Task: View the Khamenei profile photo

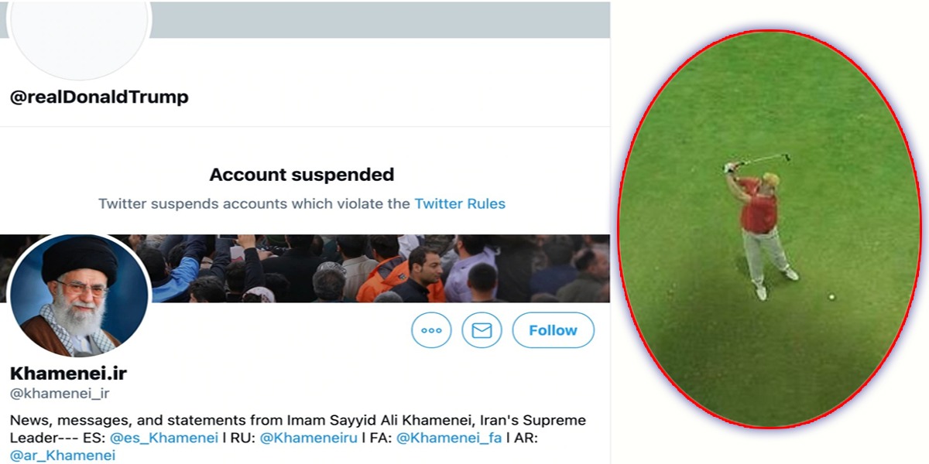Action: tap(78, 295)
